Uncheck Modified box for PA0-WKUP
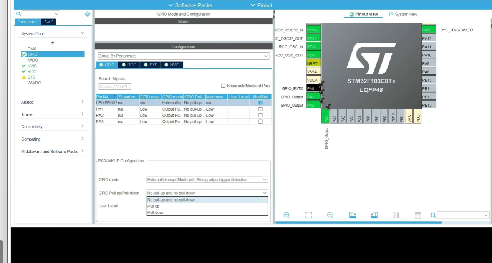Screen dimensions: 492x263 click(x=261, y=103)
